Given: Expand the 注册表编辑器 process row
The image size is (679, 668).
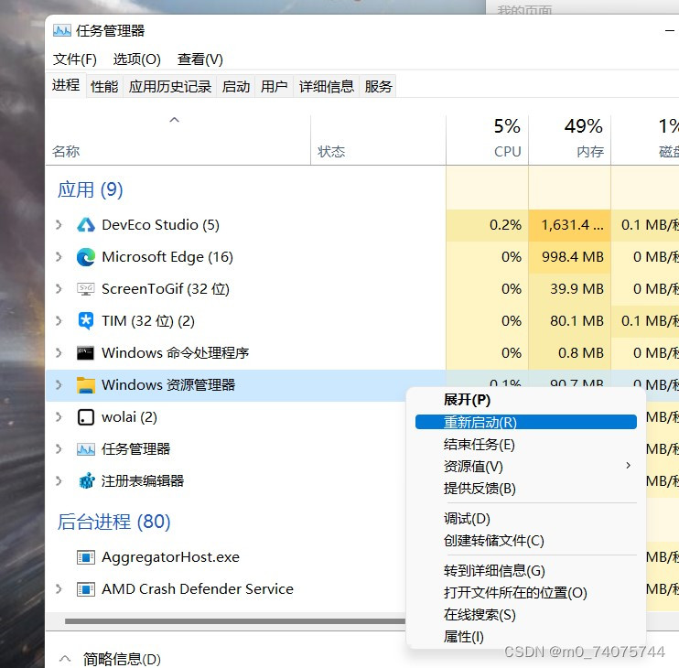Looking at the screenshot, I should (x=59, y=481).
